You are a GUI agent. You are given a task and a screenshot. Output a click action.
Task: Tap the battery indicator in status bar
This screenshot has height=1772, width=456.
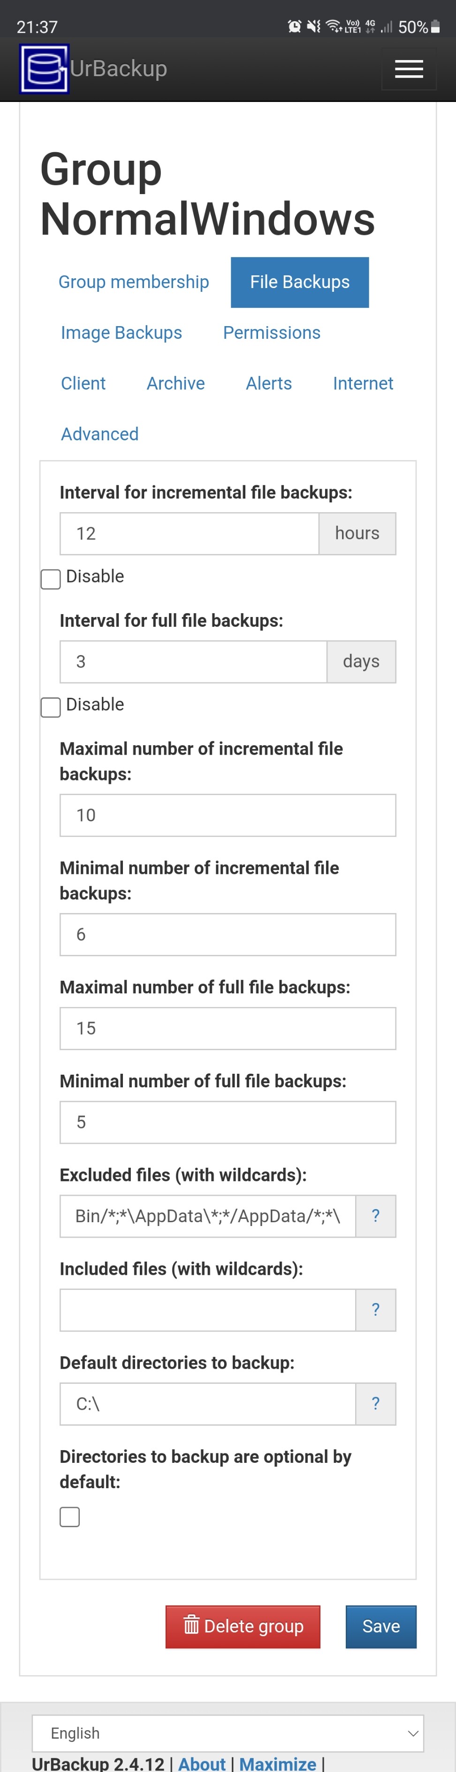pyautogui.click(x=435, y=27)
